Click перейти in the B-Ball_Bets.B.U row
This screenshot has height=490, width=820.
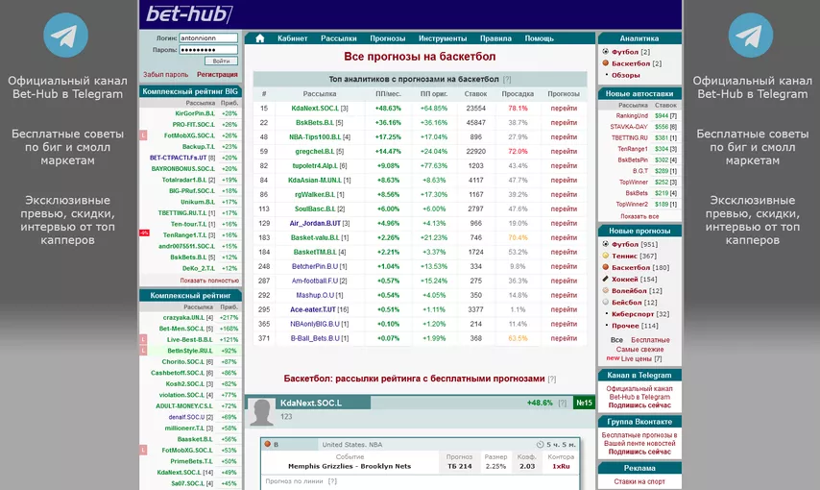click(x=564, y=338)
